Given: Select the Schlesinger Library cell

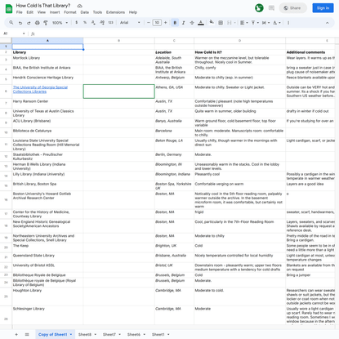Looking at the screenshot, I should pyautogui.click(x=47, y=315).
